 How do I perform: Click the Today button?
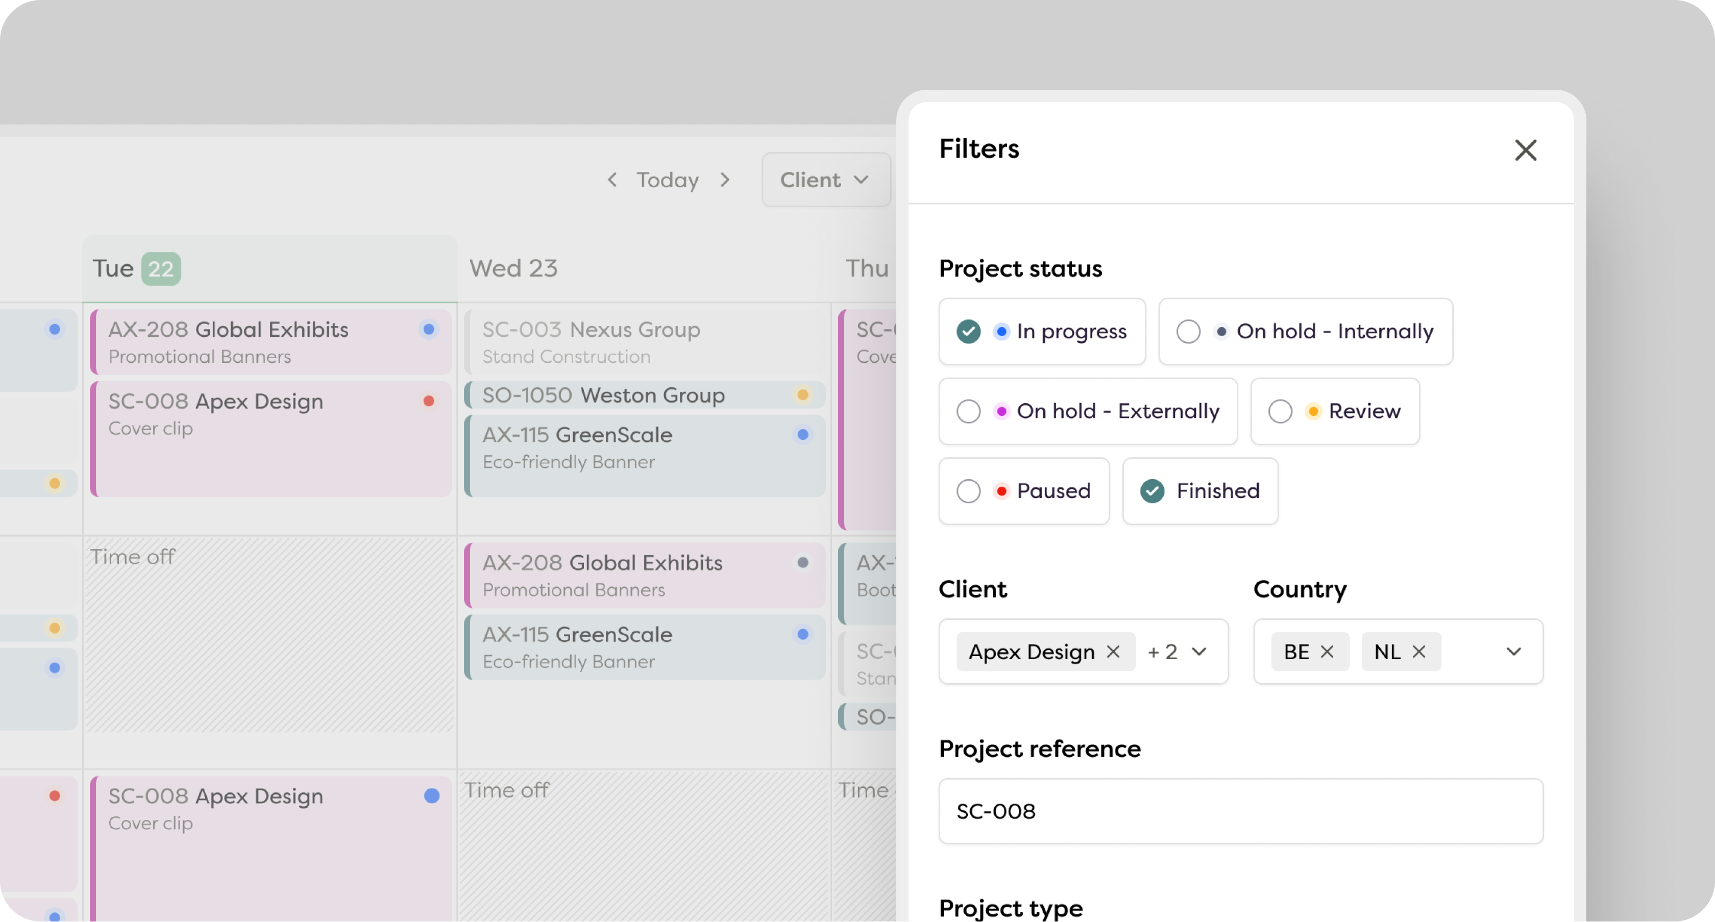pos(668,180)
